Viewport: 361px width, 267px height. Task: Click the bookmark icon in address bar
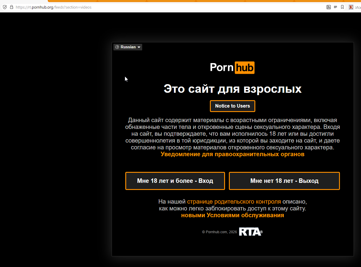click(x=342, y=7)
